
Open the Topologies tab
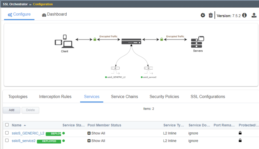tap(18, 96)
